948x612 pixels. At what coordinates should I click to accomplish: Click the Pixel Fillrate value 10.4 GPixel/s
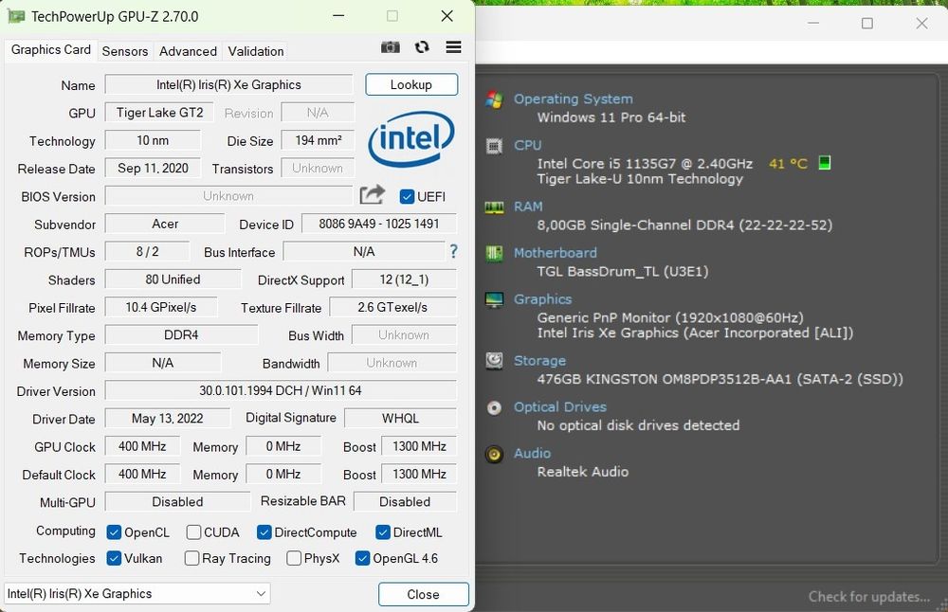(x=161, y=307)
